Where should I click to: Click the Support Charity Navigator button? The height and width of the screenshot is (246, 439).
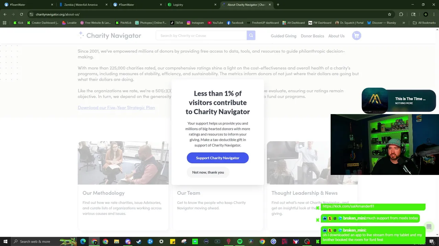pyautogui.click(x=217, y=158)
